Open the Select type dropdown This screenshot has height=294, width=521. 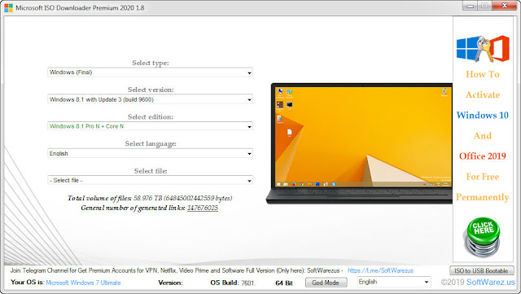[x=150, y=72]
